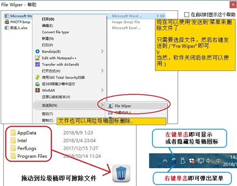Enable the show help at startup checkbox
Image resolution: width=237 pixels, height=186 pixels.
187,15
